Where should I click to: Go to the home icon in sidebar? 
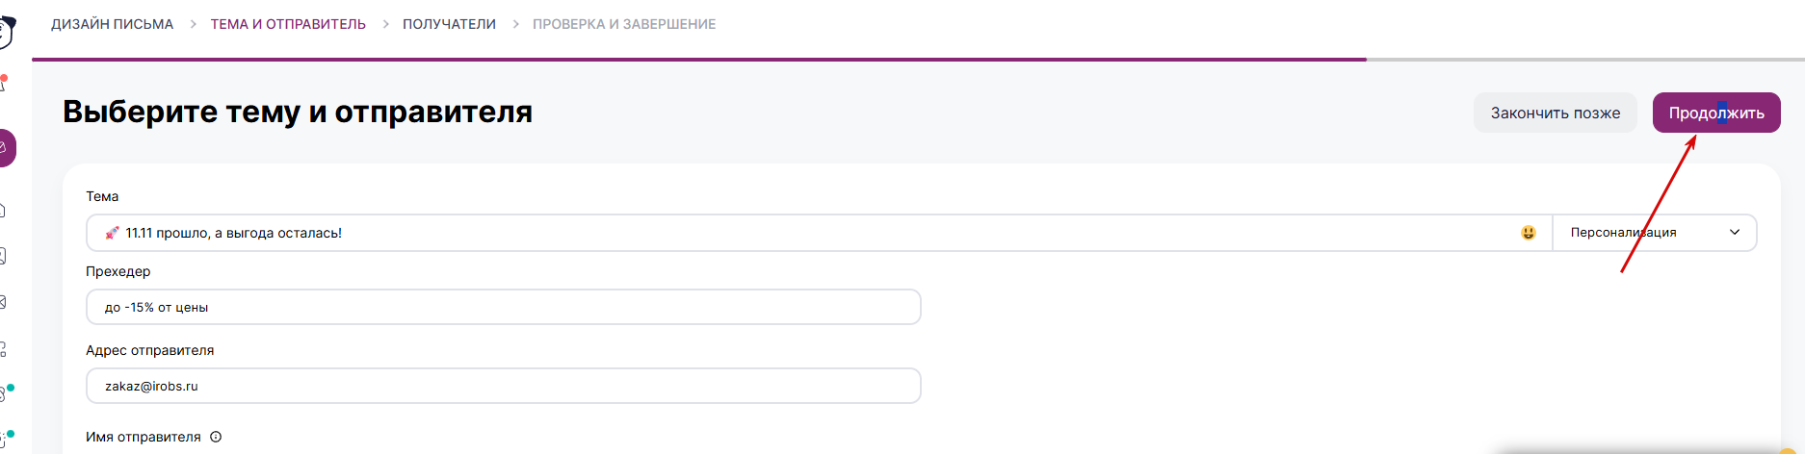(x=3, y=211)
